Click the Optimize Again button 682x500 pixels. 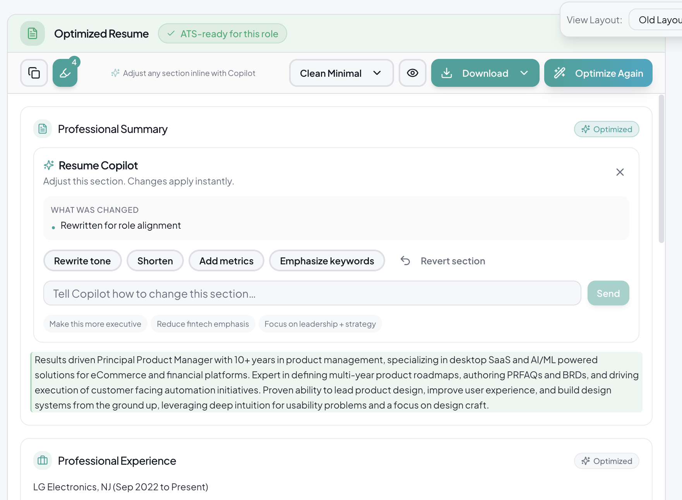(598, 73)
